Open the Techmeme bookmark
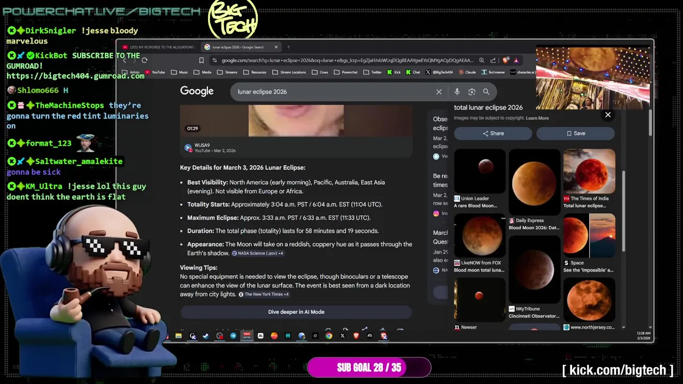Viewport: 683px width, 384px height. pos(493,72)
